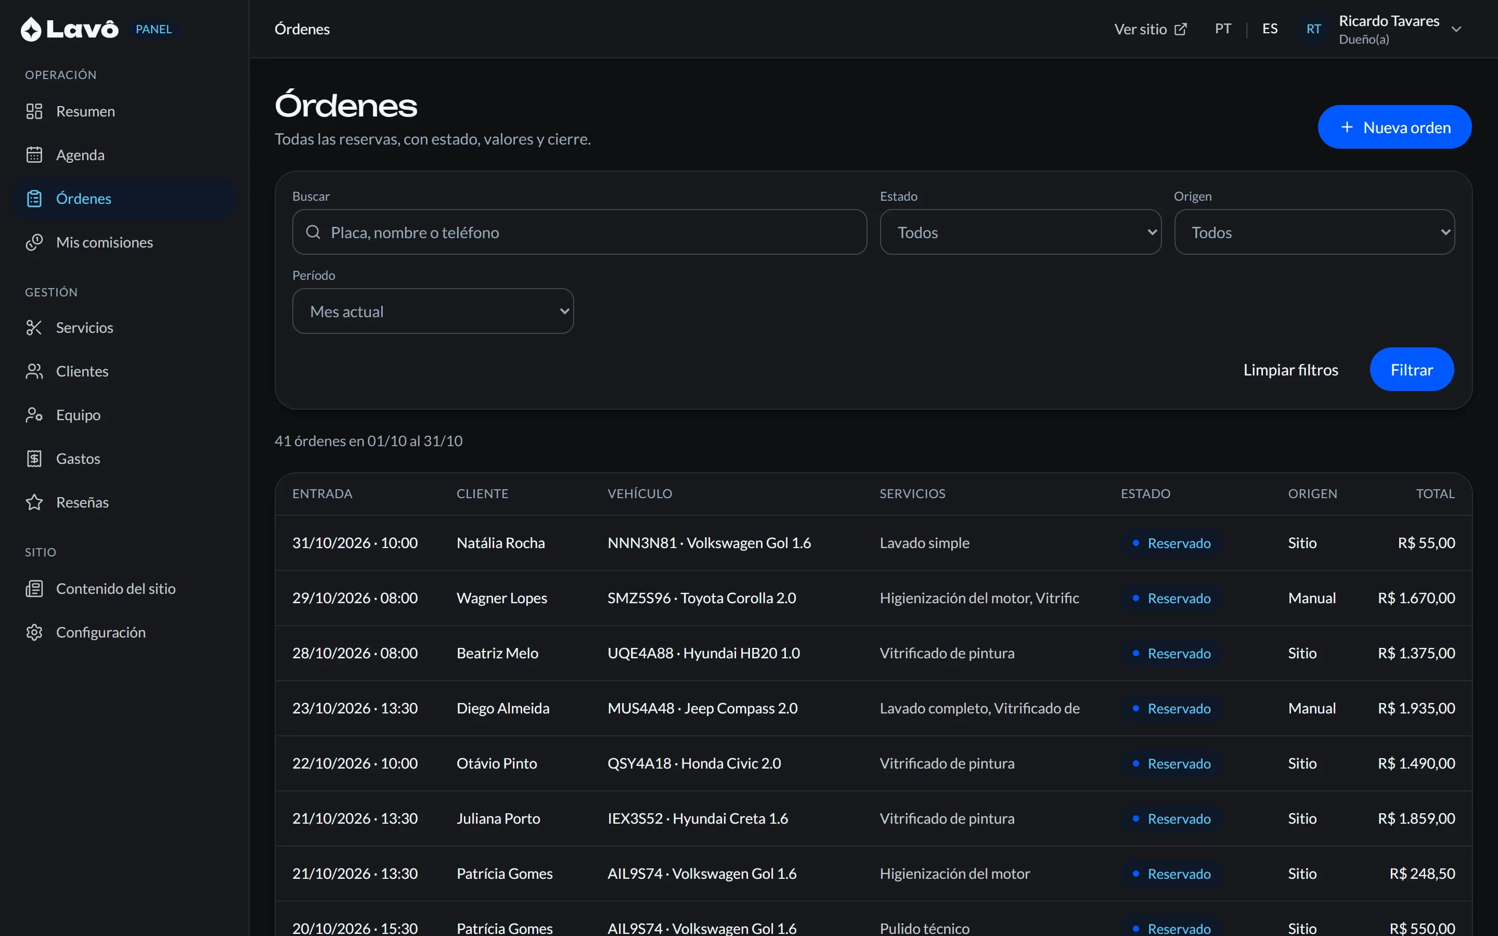Click the Mis comisiones coins icon
This screenshot has width=1498, height=936.
[x=34, y=242]
